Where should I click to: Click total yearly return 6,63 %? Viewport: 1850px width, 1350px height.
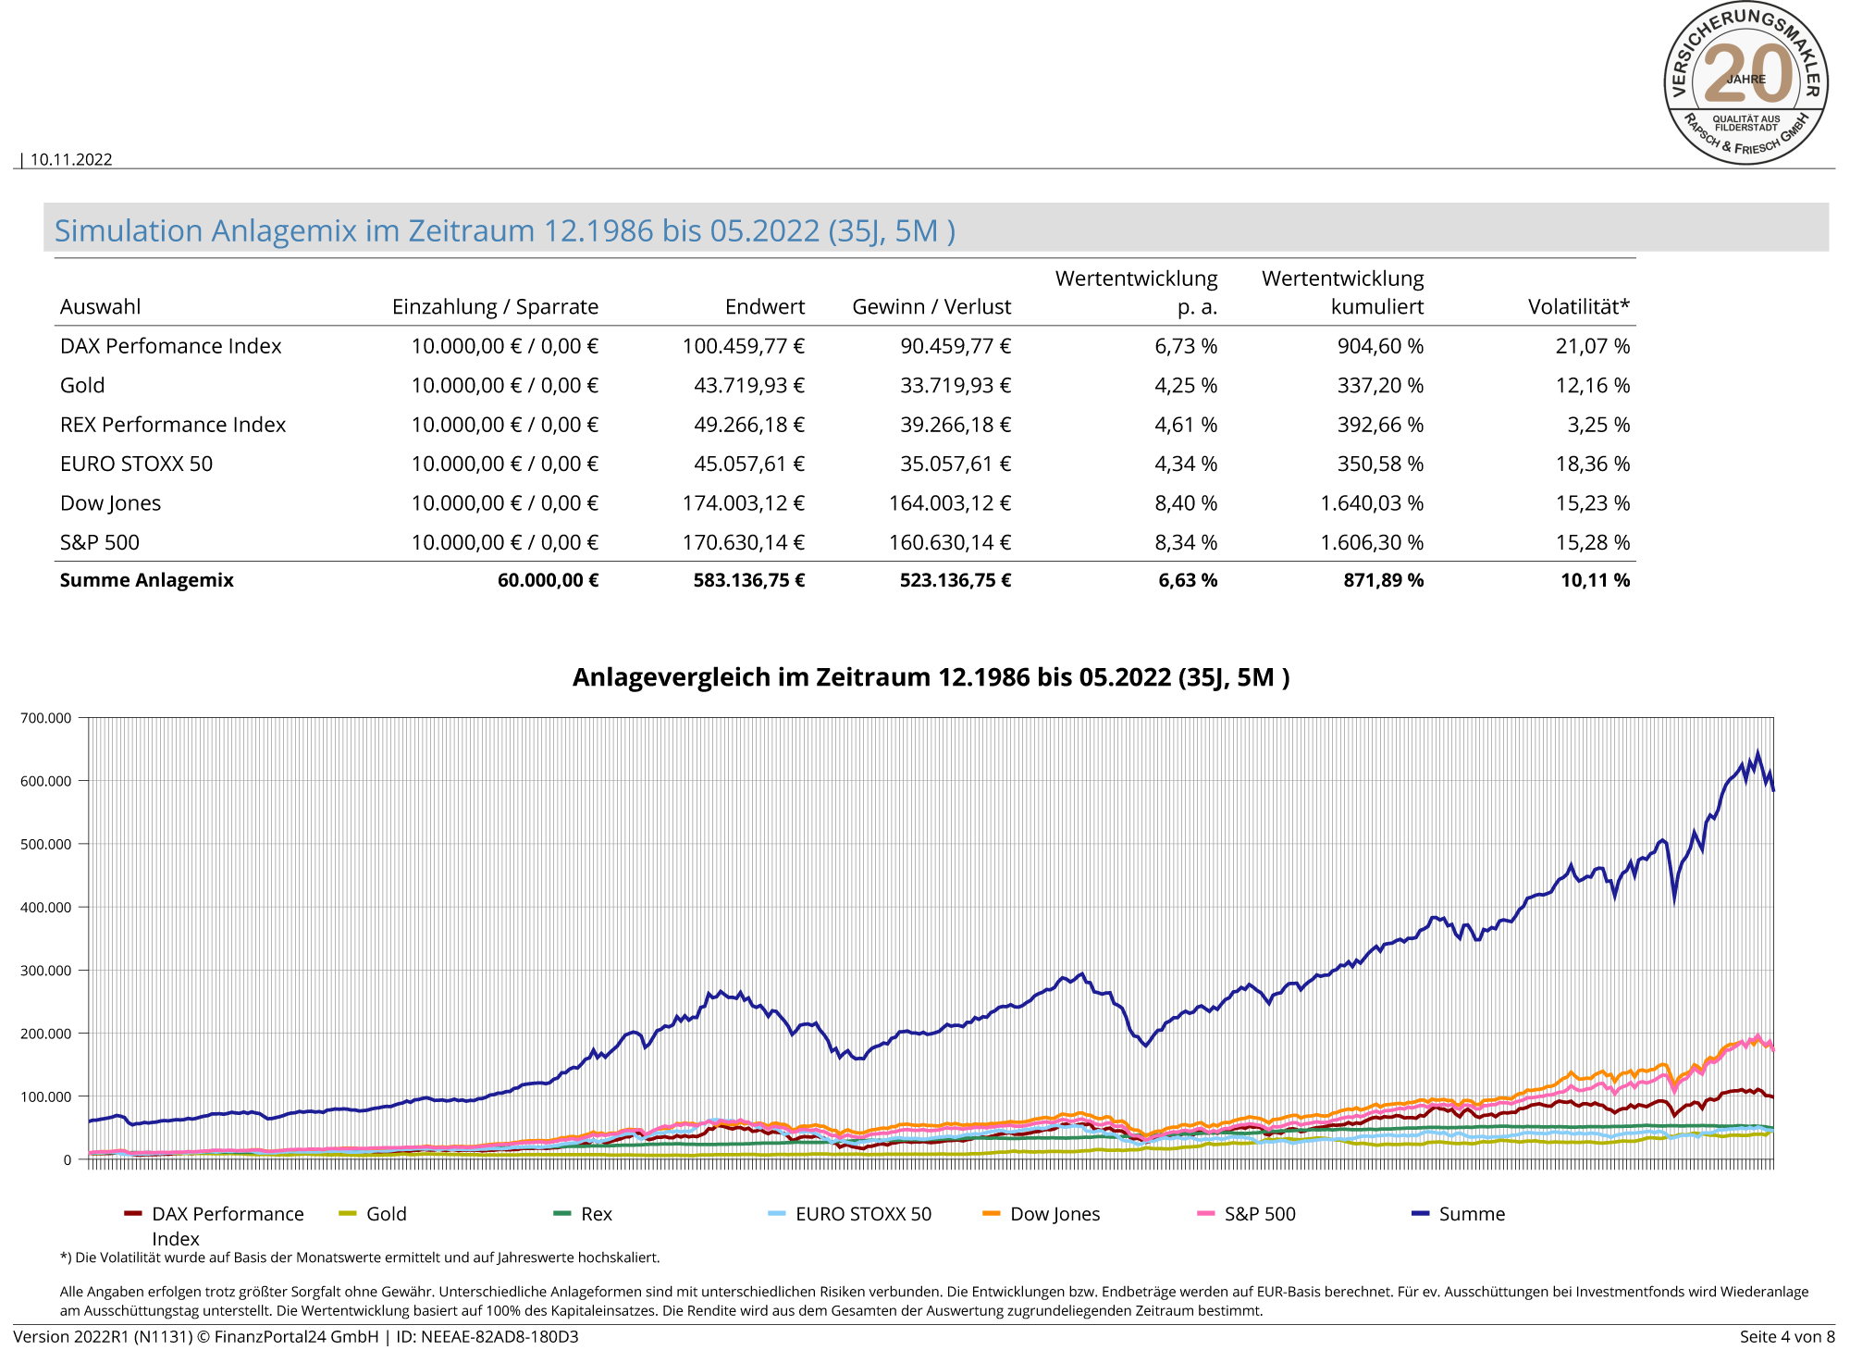click(1188, 580)
